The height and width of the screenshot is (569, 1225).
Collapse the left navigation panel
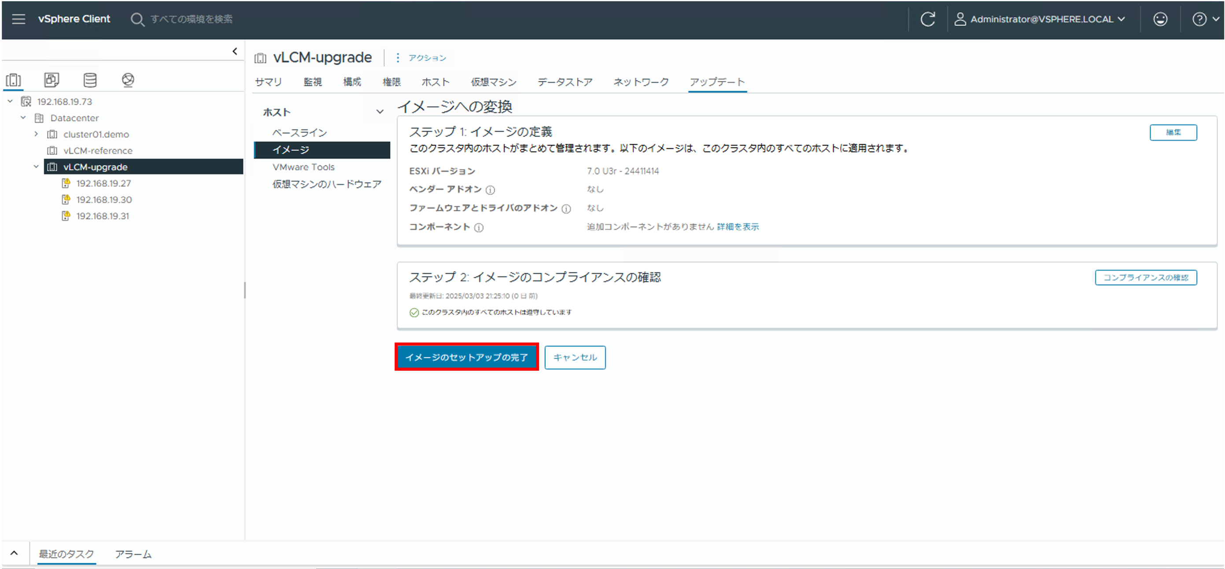click(x=234, y=52)
